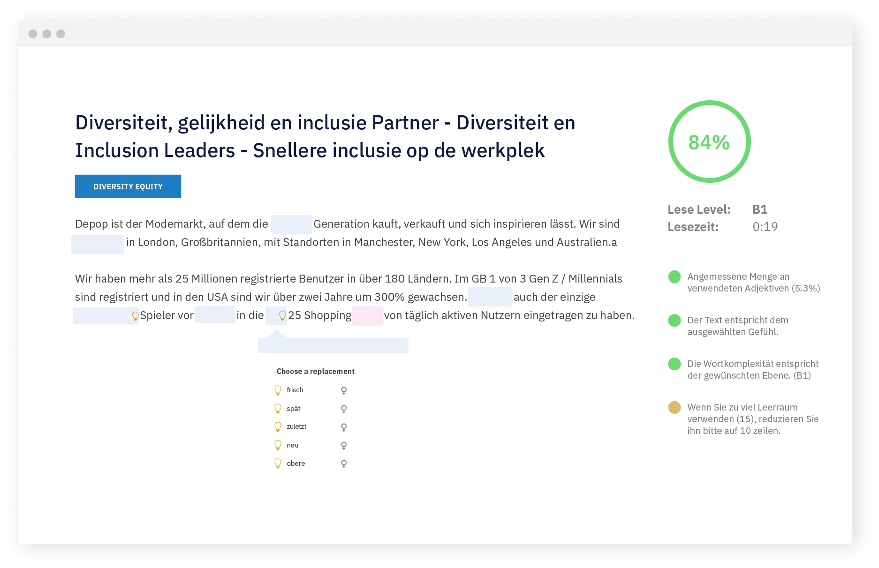Select the lightbulb icon beside 'zuletzt'
Viewport: 879px width, 568px height.
pos(278,427)
